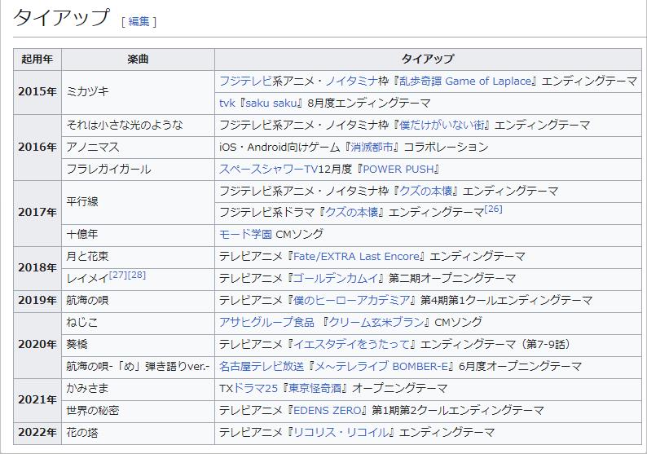Click the 楽曲 column header
Viewport: 647px width, 454px height.
coord(138,59)
